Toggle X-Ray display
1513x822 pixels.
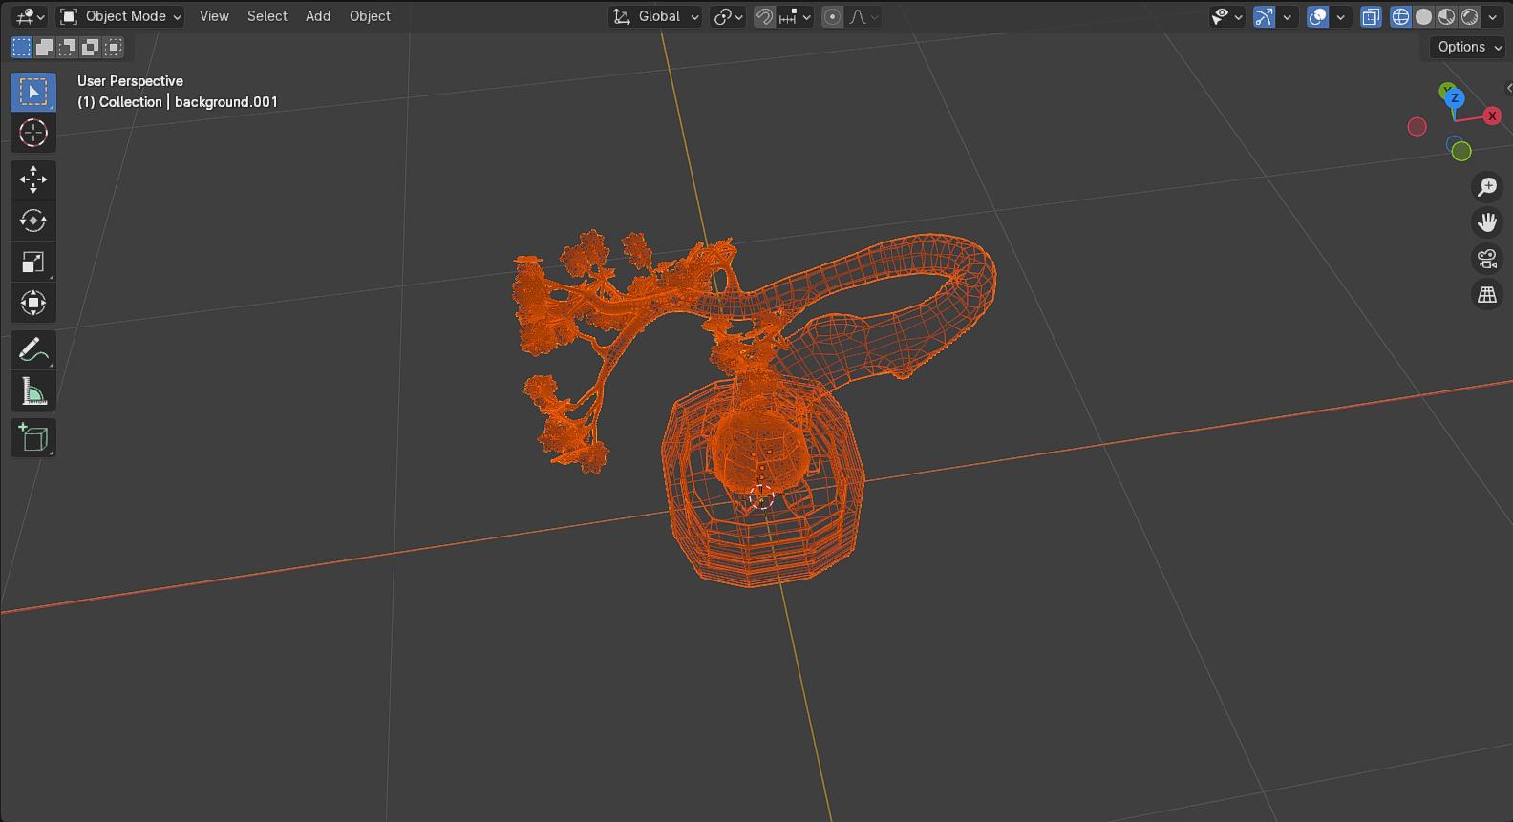pyautogui.click(x=1371, y=16)
